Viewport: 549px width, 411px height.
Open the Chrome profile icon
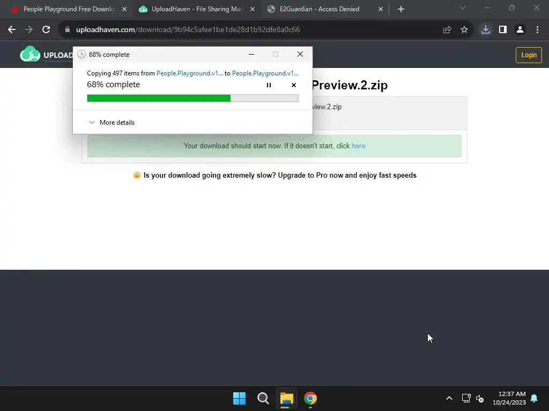[520, 30]
